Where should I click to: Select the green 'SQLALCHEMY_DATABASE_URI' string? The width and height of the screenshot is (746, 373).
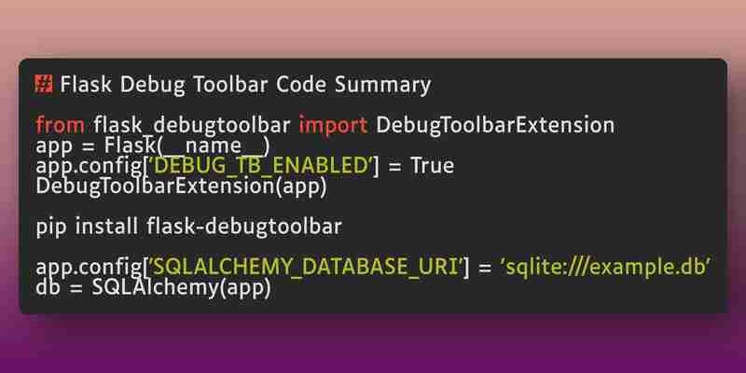pyautogui.click(x=305, y=268)
